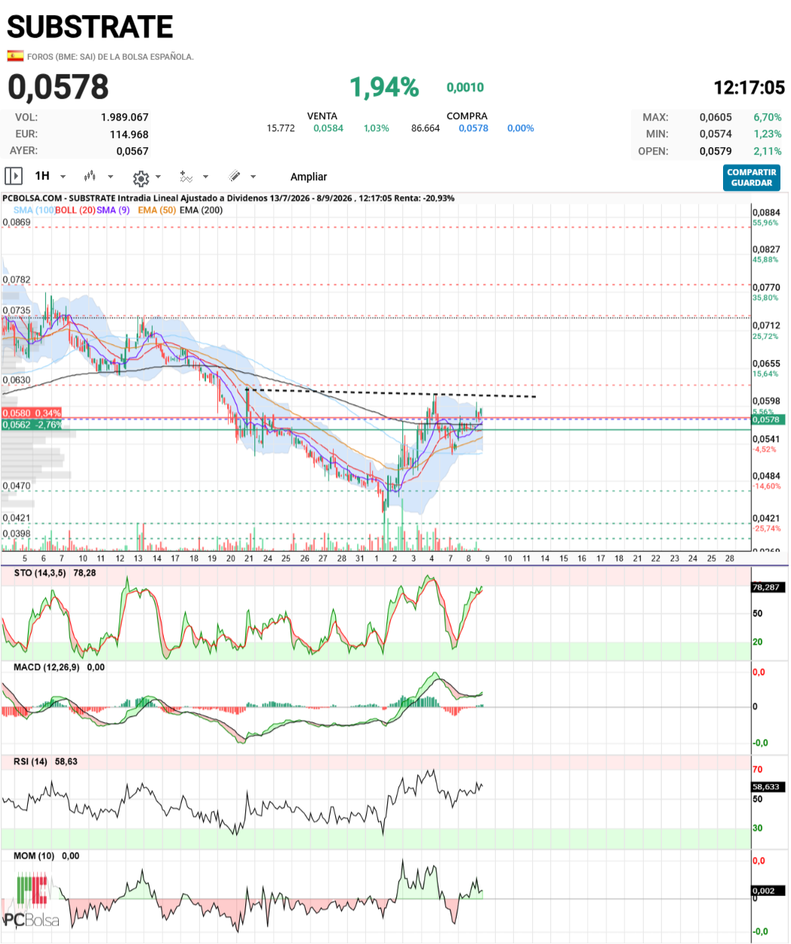This screenshot has width=791, height=944.
Task: Click the SUBSTRATE title
Action: click(x=90, y=27)
